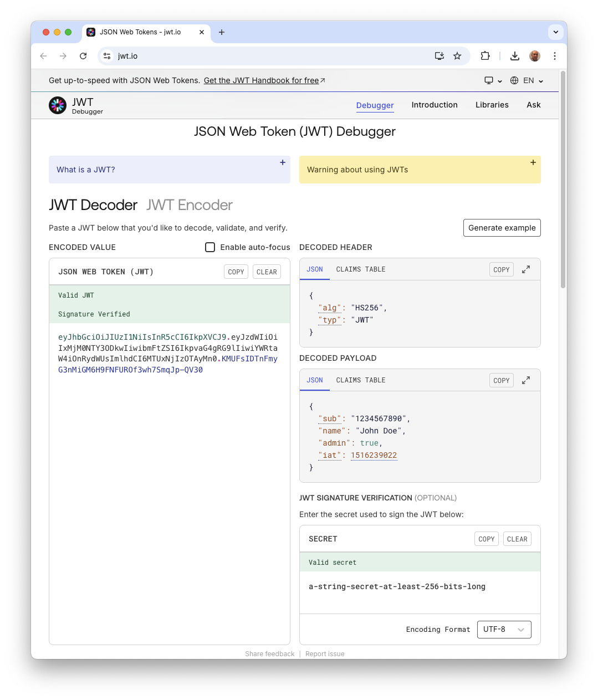Select JSON tab in Decoded Payload
Screen dimensions: 598x700
[x=315, y=380]
